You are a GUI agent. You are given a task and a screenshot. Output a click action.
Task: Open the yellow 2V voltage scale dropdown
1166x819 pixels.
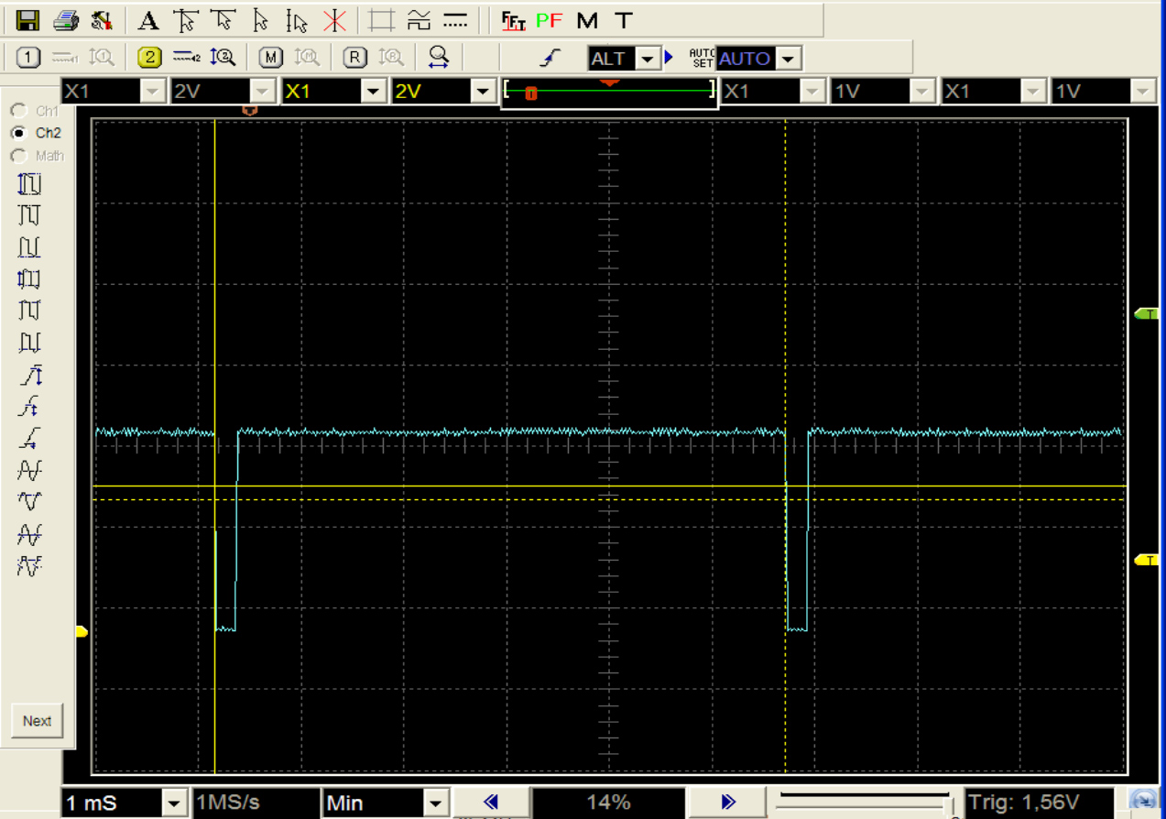pyautogui.click(x=483, y=92)
